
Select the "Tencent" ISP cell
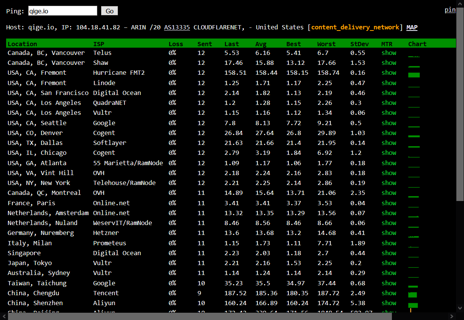pos(106,293)
